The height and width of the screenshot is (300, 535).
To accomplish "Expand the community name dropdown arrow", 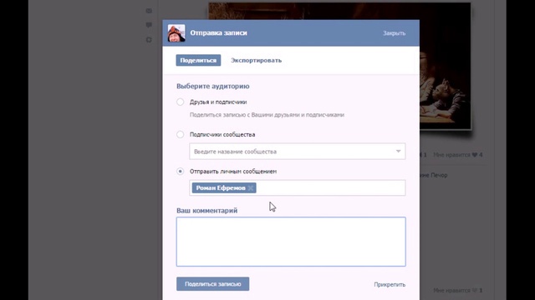I will click(398, 152).
